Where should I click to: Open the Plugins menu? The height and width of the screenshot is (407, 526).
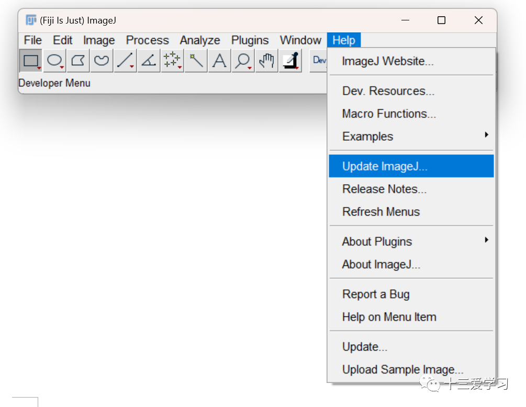[x=250, y=40]
